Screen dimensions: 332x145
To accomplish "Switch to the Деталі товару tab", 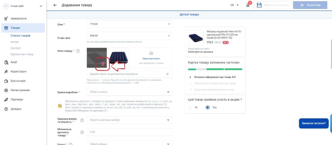I will [189, 15].
